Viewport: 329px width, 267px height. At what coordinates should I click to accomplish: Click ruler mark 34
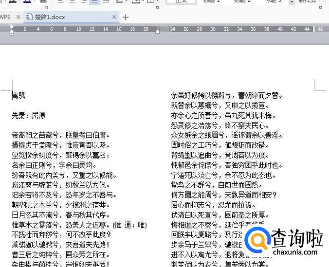tap(240, 29)
